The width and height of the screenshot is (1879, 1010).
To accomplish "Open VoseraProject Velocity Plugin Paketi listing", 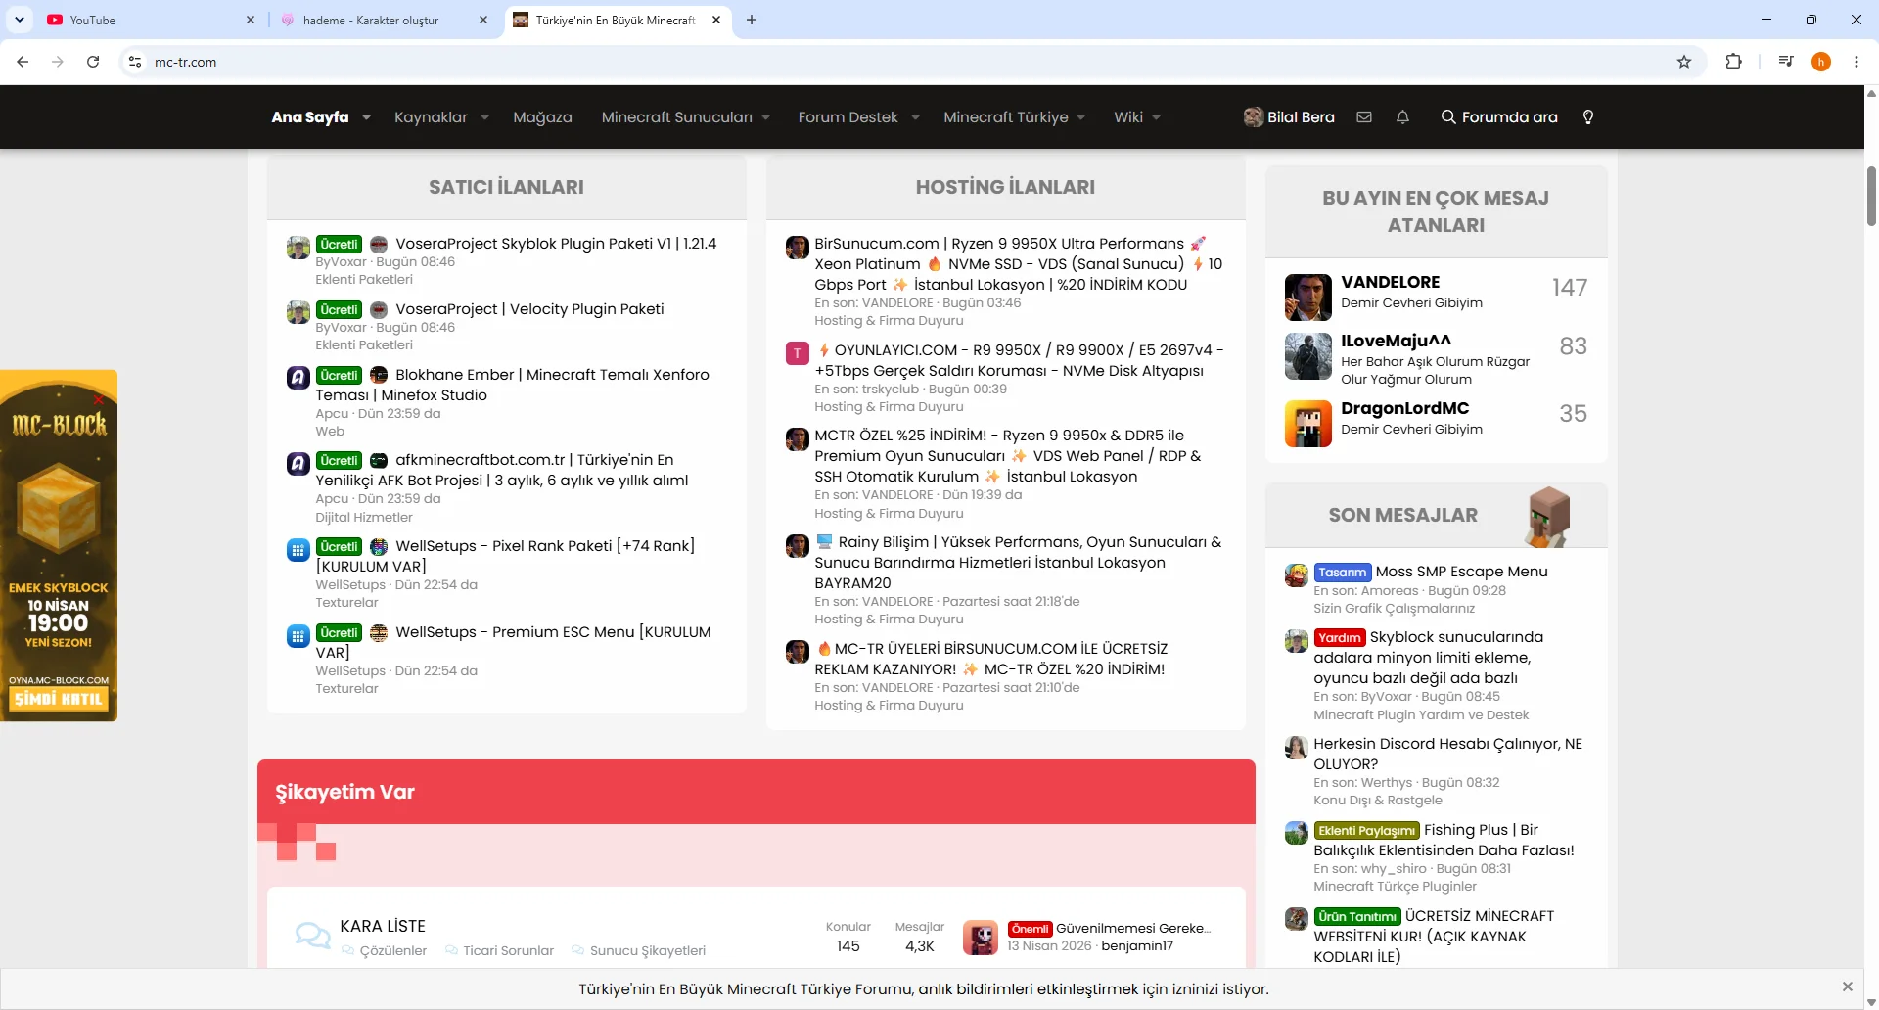I will point(529,309).
